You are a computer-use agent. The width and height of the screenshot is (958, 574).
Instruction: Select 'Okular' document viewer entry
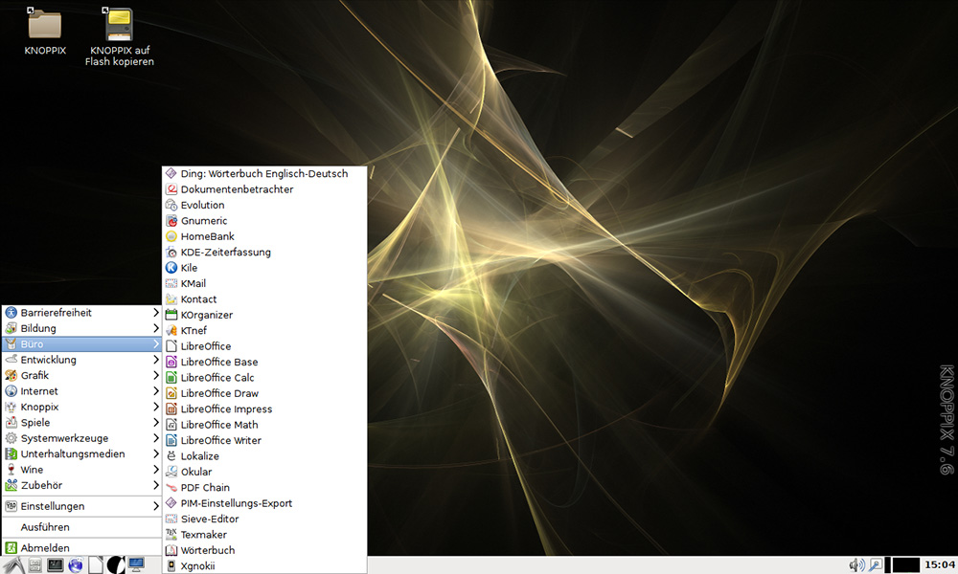264,473
